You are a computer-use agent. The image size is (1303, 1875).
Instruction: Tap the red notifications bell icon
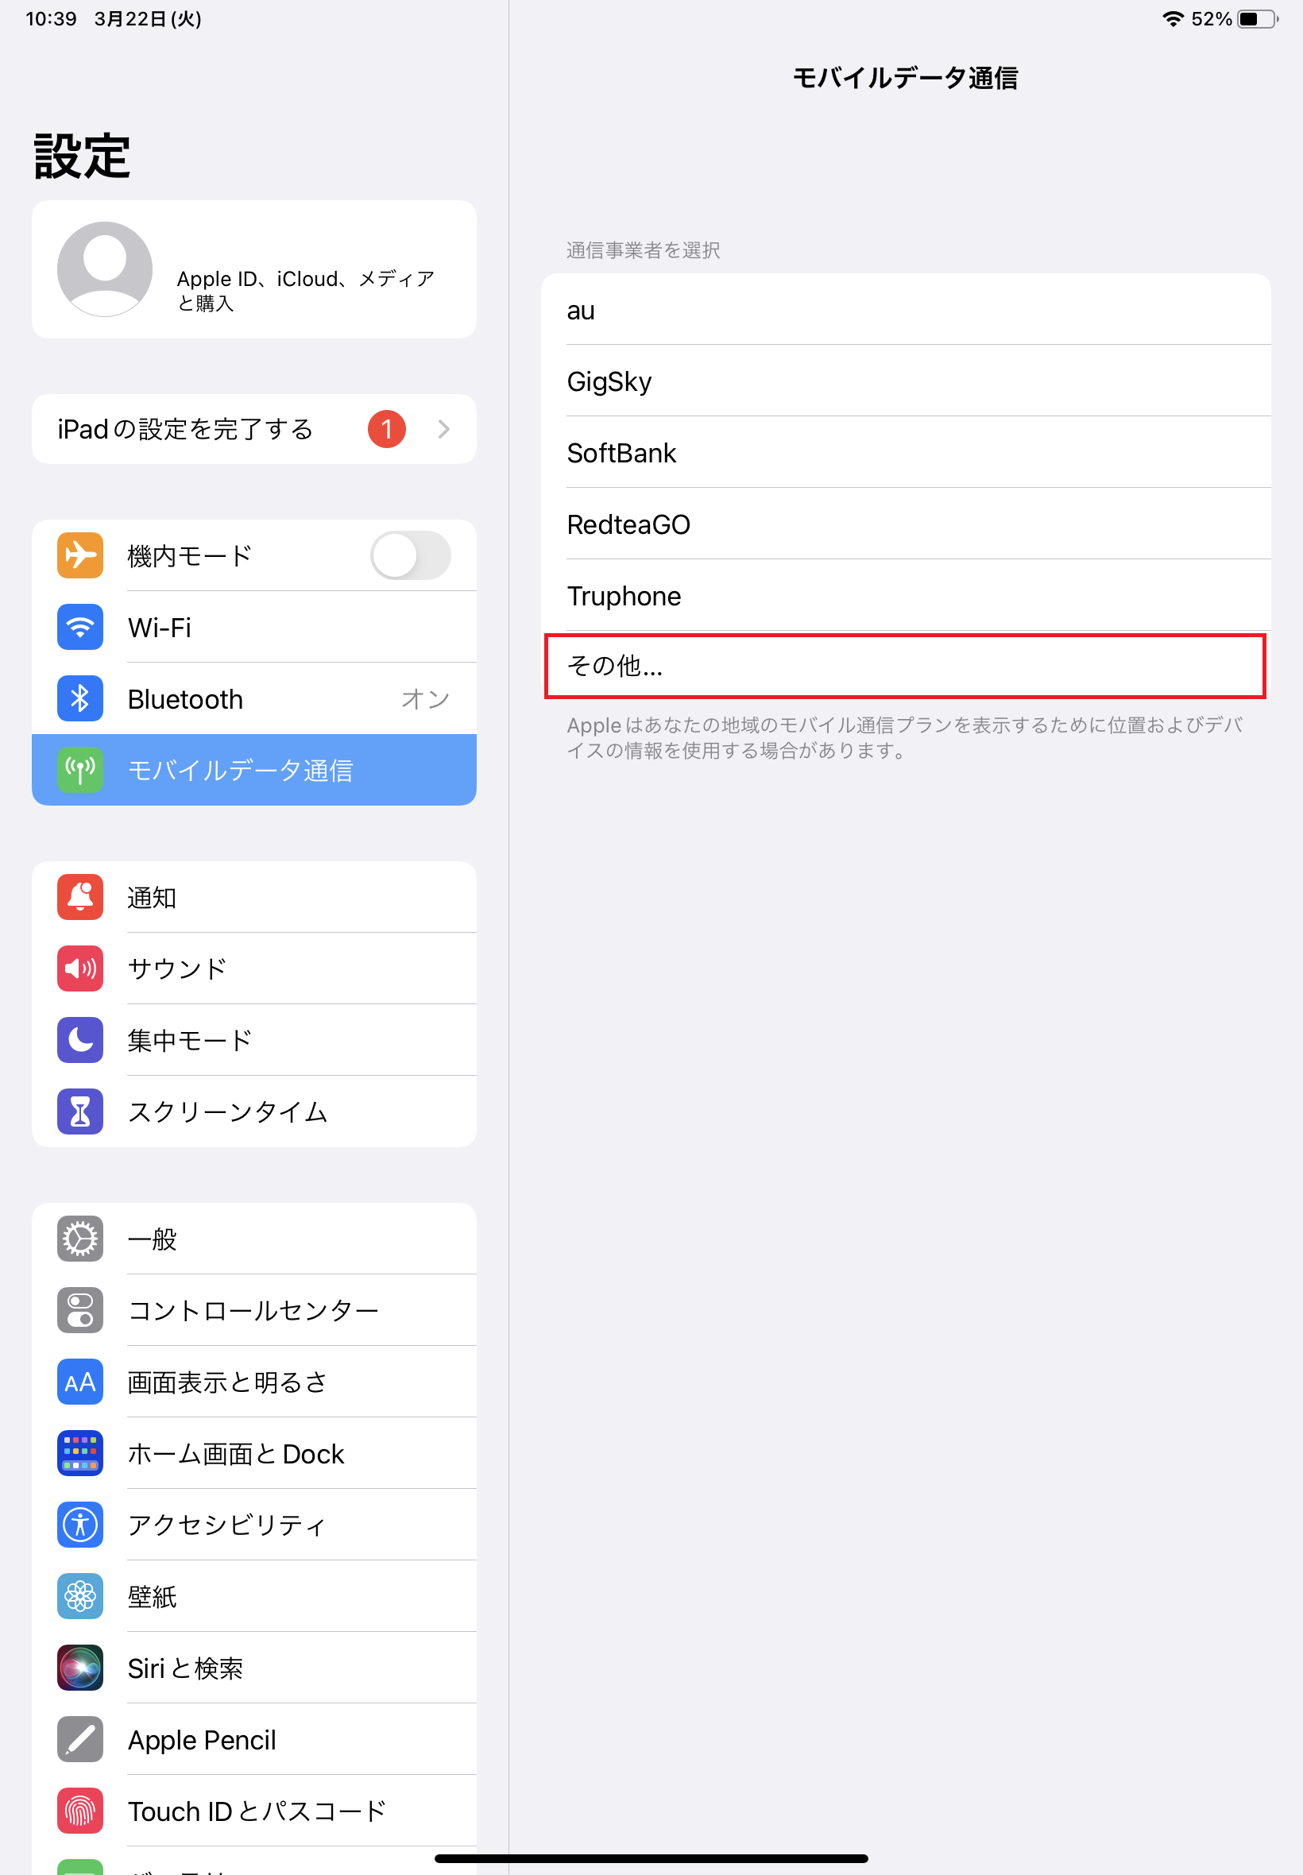coord(80,897)
